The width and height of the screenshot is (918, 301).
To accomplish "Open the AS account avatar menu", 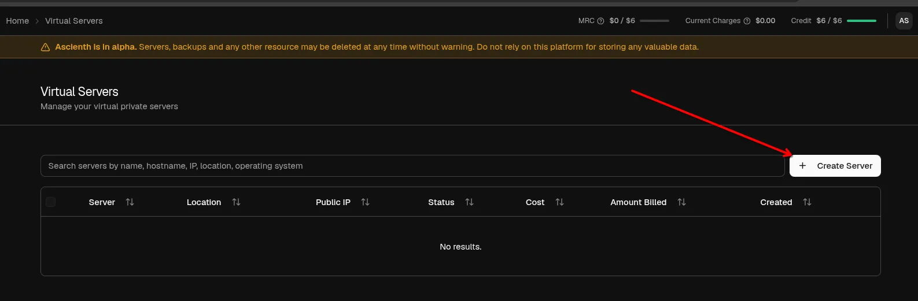I will (x=904, y=21).
